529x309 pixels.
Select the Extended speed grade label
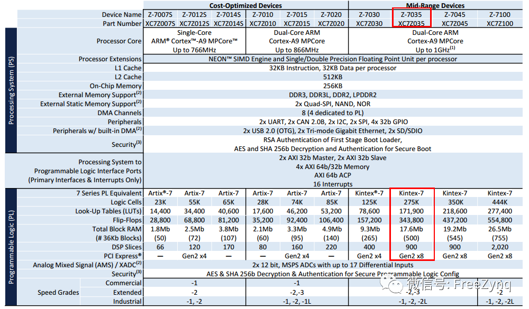127,293
